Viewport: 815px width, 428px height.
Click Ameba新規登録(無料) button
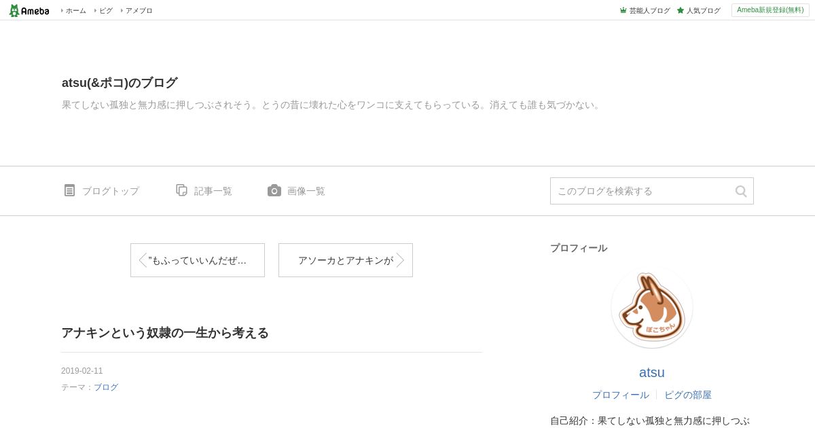pyautogui.click(x=770, y=10)
